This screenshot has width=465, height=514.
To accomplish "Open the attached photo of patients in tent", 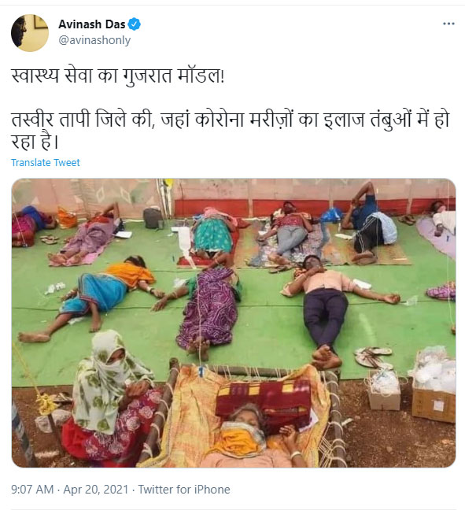I will click(234, 323).
